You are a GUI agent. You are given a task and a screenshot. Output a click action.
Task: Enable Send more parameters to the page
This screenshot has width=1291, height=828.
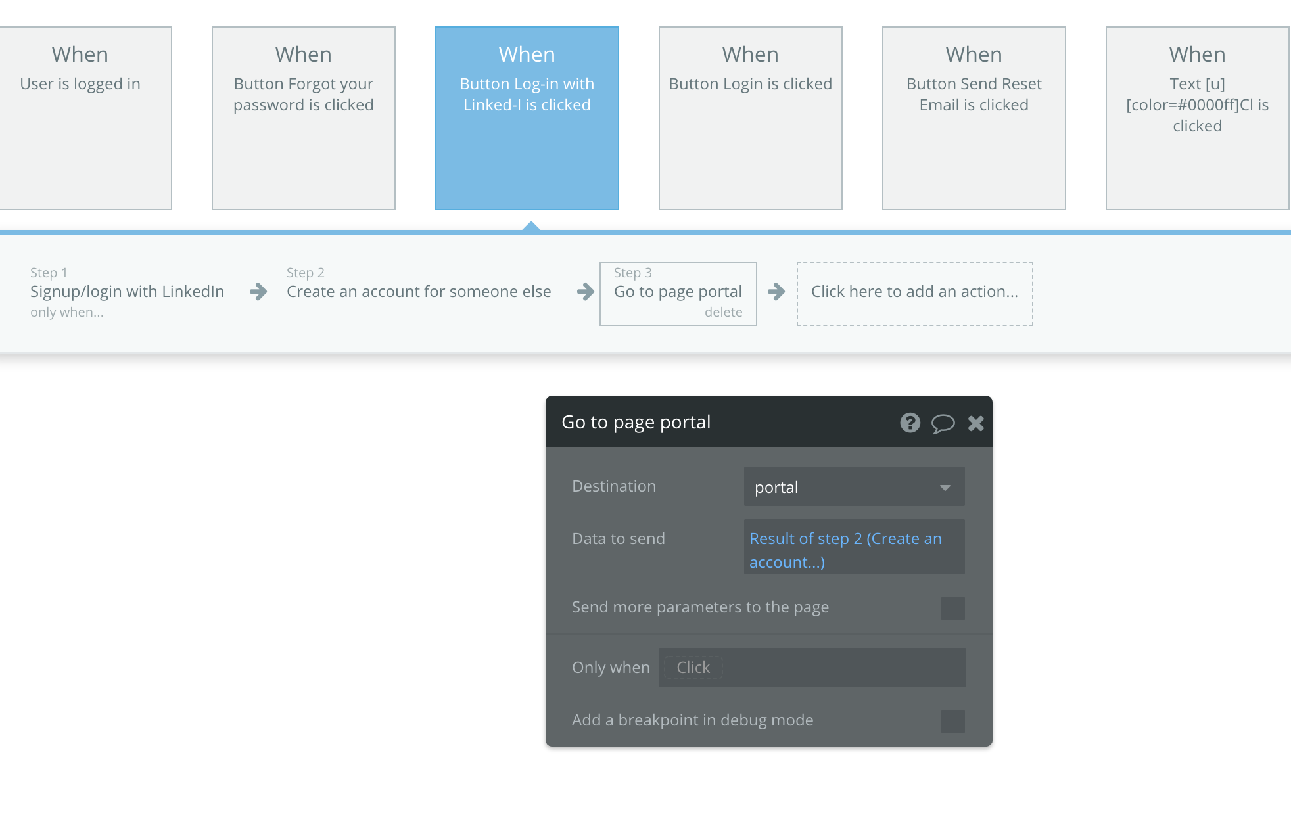[x=952, y=608]
